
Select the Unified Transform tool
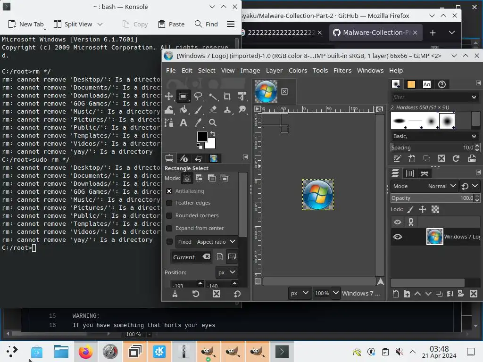(x=242, y=96)
